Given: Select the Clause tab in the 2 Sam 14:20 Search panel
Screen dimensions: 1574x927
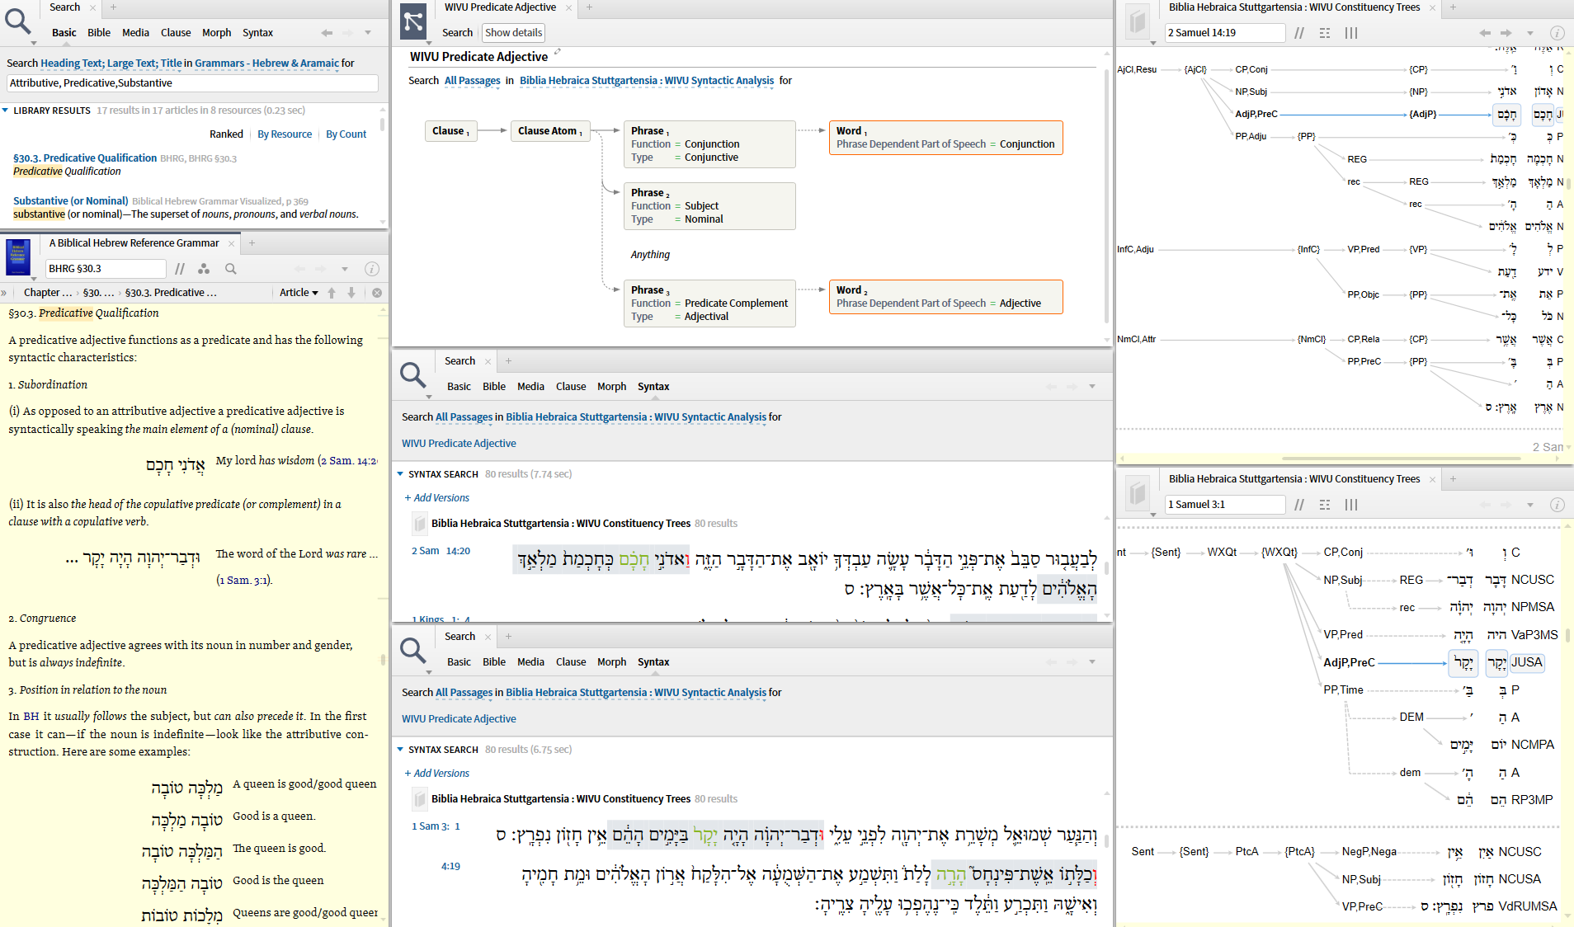Looking at the screenshot, I should pyautogui.click(x=571, y=387).
